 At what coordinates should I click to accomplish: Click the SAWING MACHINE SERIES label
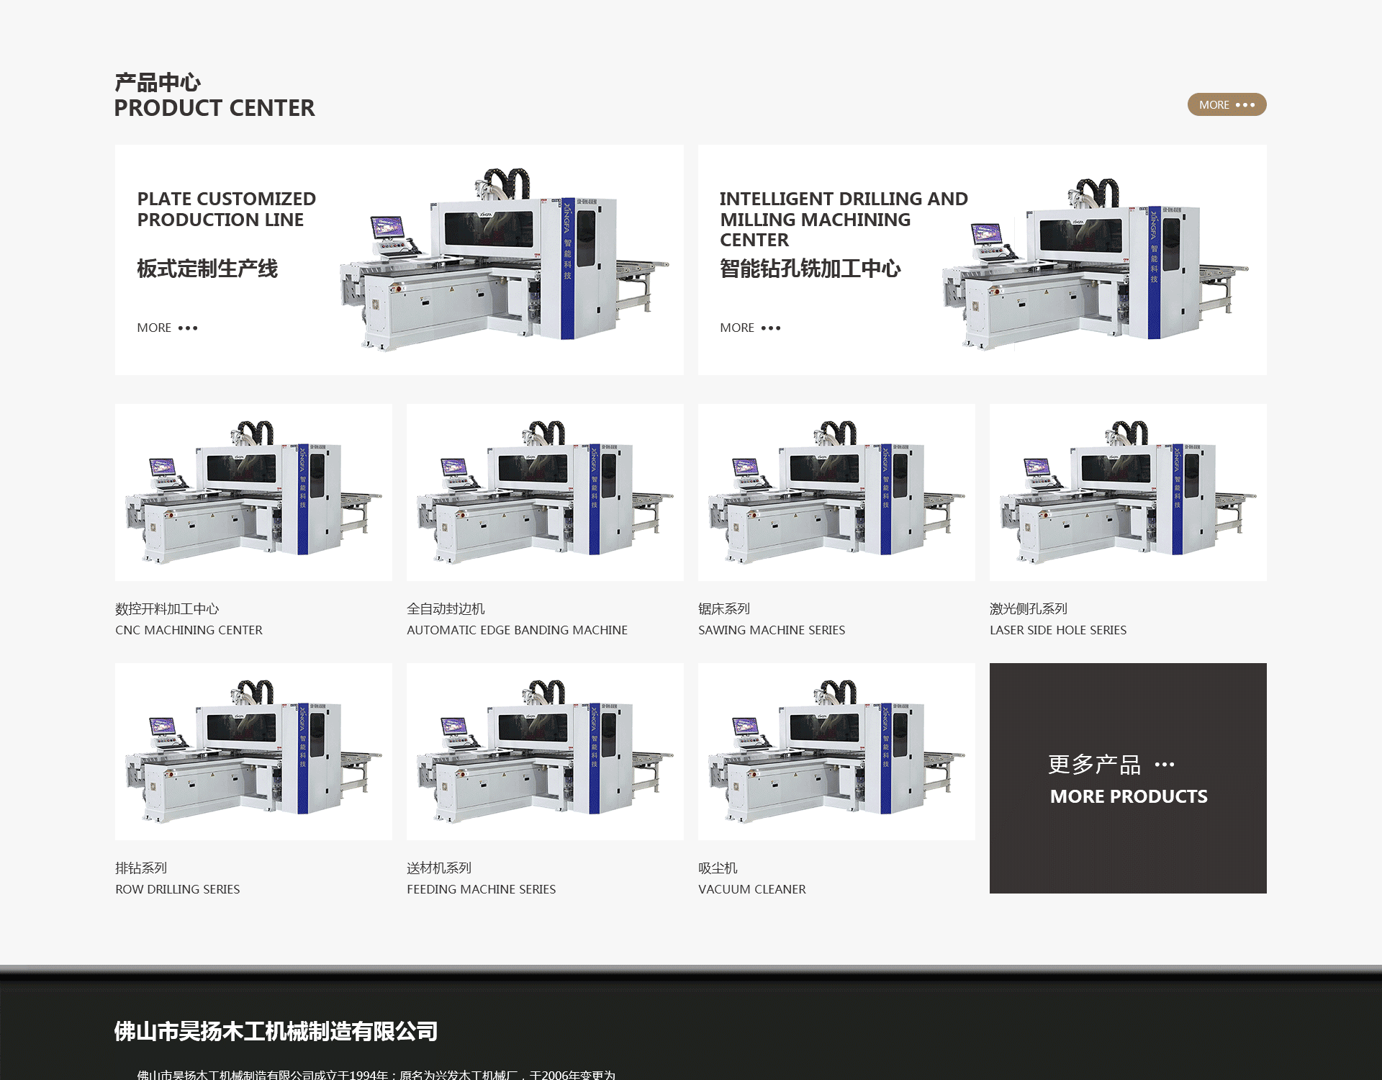click(x=772, y=630)
